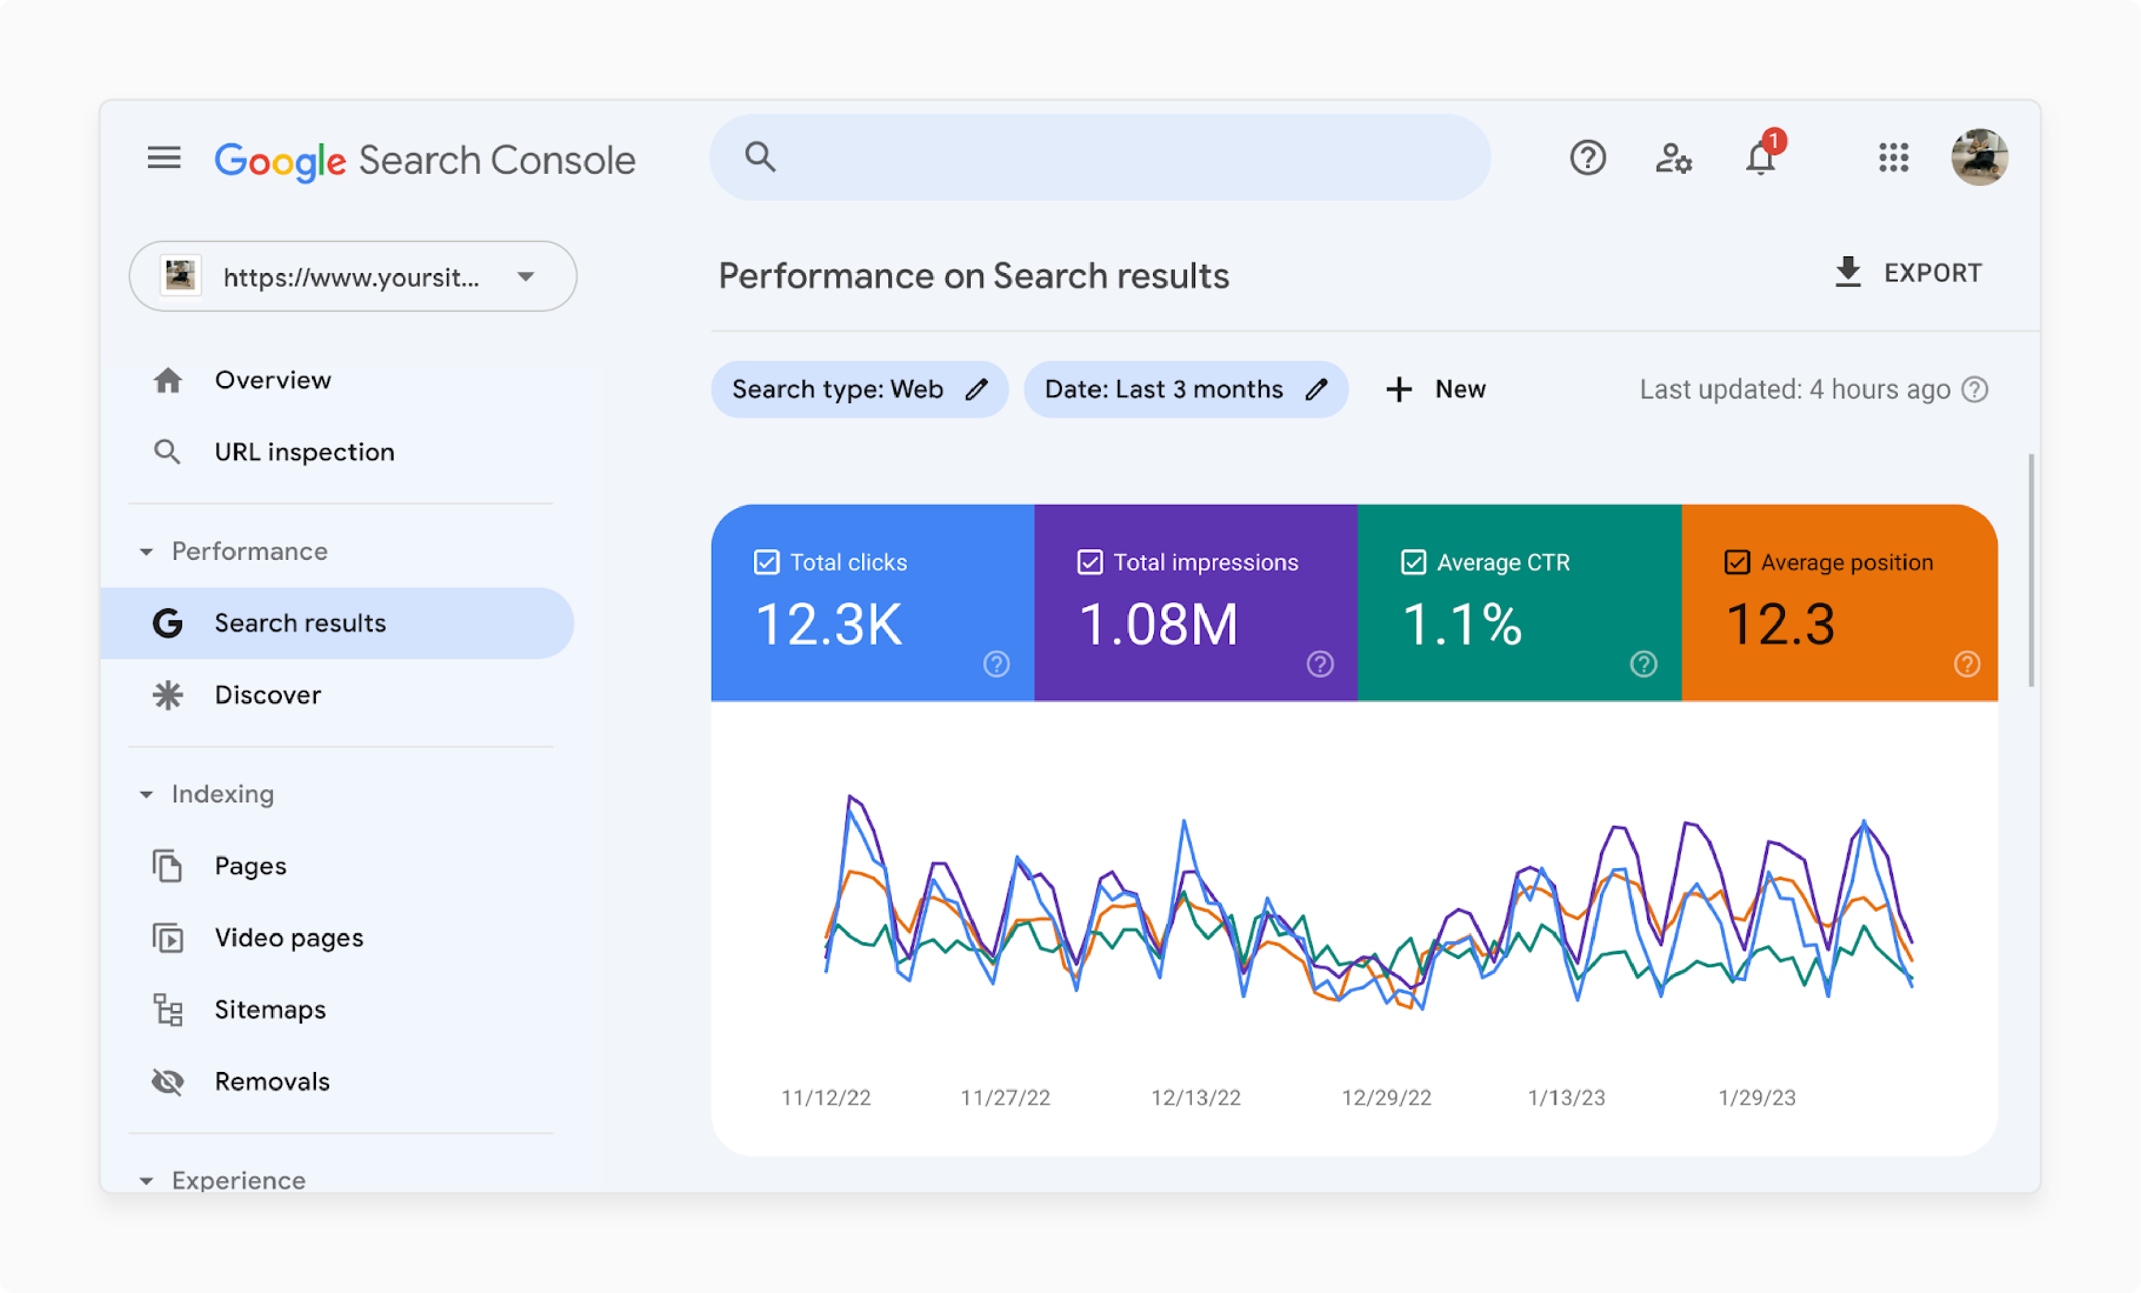Click the Google Search Console logo
2141x1293 pixels.
[425, 161]
